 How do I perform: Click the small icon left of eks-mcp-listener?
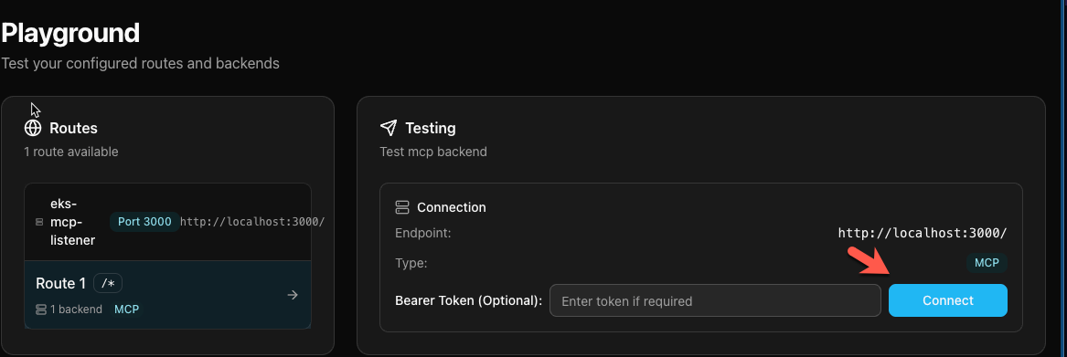click(38, 222)
